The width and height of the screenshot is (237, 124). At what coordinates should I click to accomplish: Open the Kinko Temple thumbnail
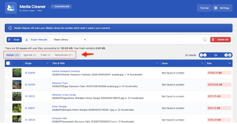pos(17,108)
